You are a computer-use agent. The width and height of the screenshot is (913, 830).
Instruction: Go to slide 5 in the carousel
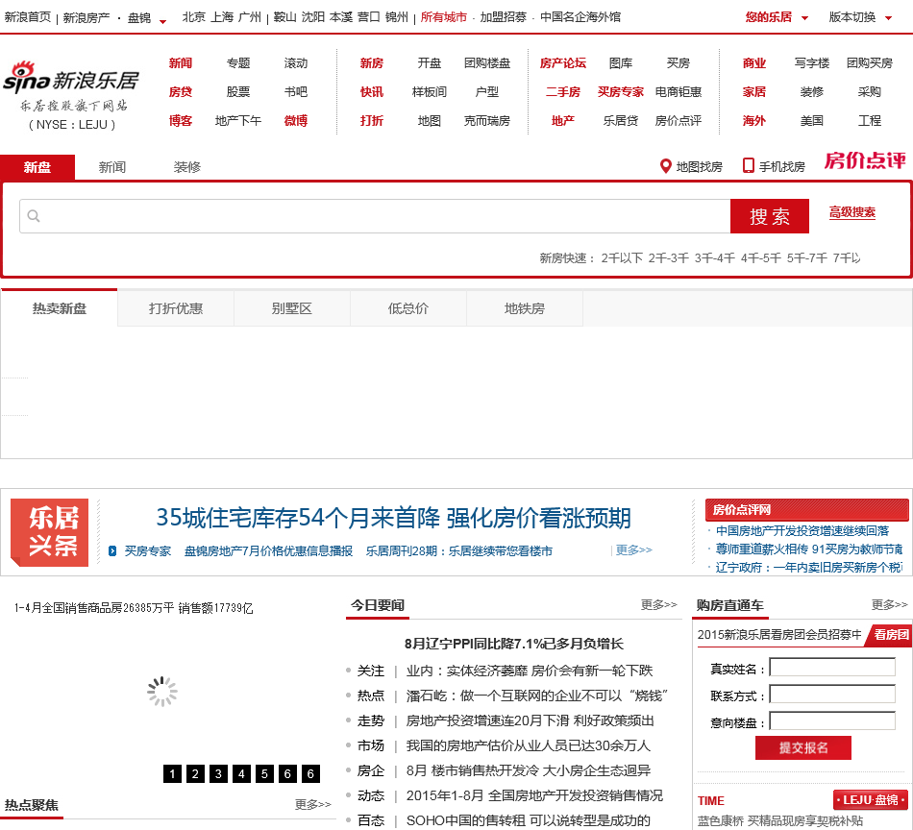pyautogui.click(x=264, y=773)
